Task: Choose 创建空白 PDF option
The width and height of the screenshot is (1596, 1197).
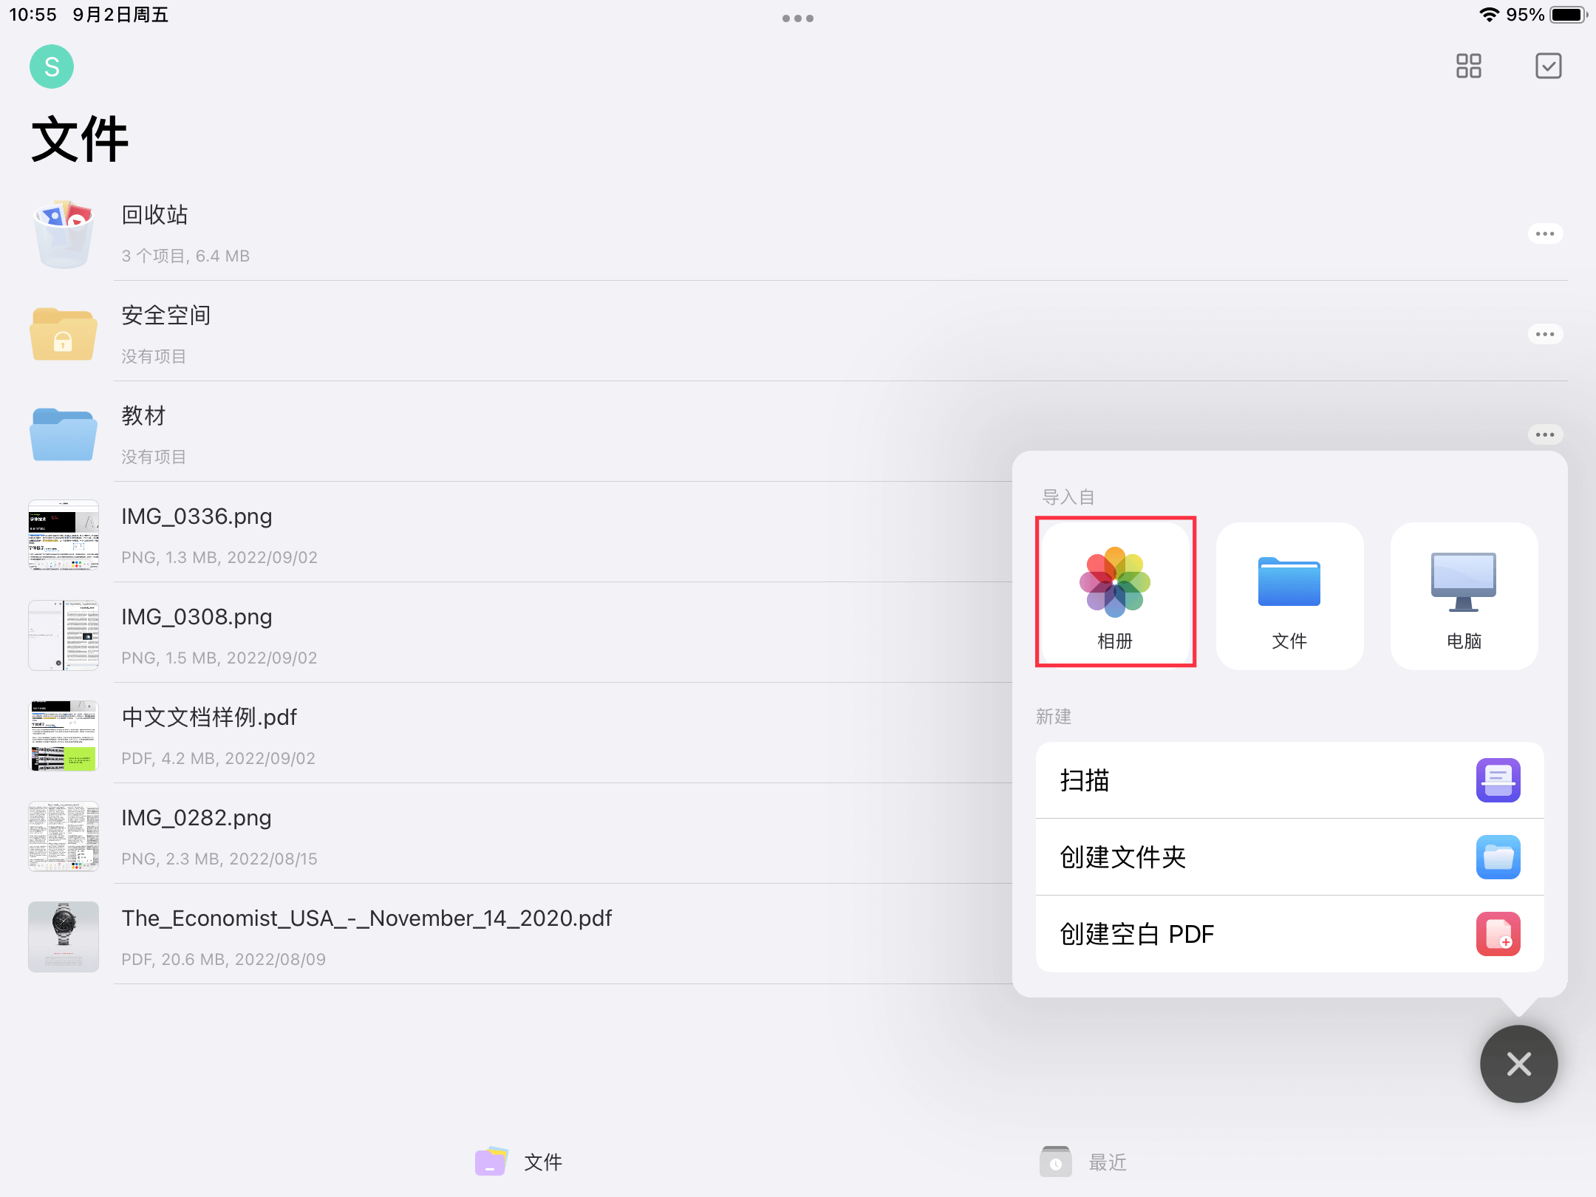Action: pos(1289,934)
